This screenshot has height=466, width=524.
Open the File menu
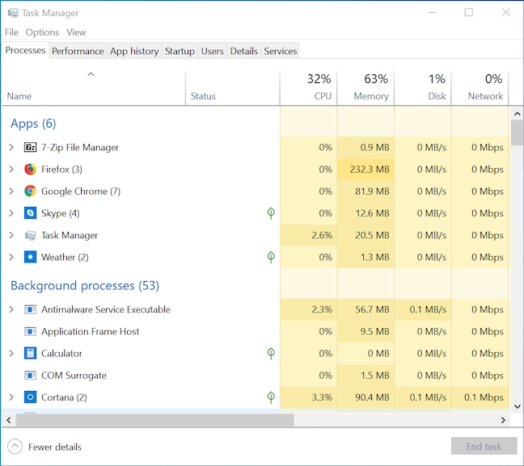click(x=11, y=32)
